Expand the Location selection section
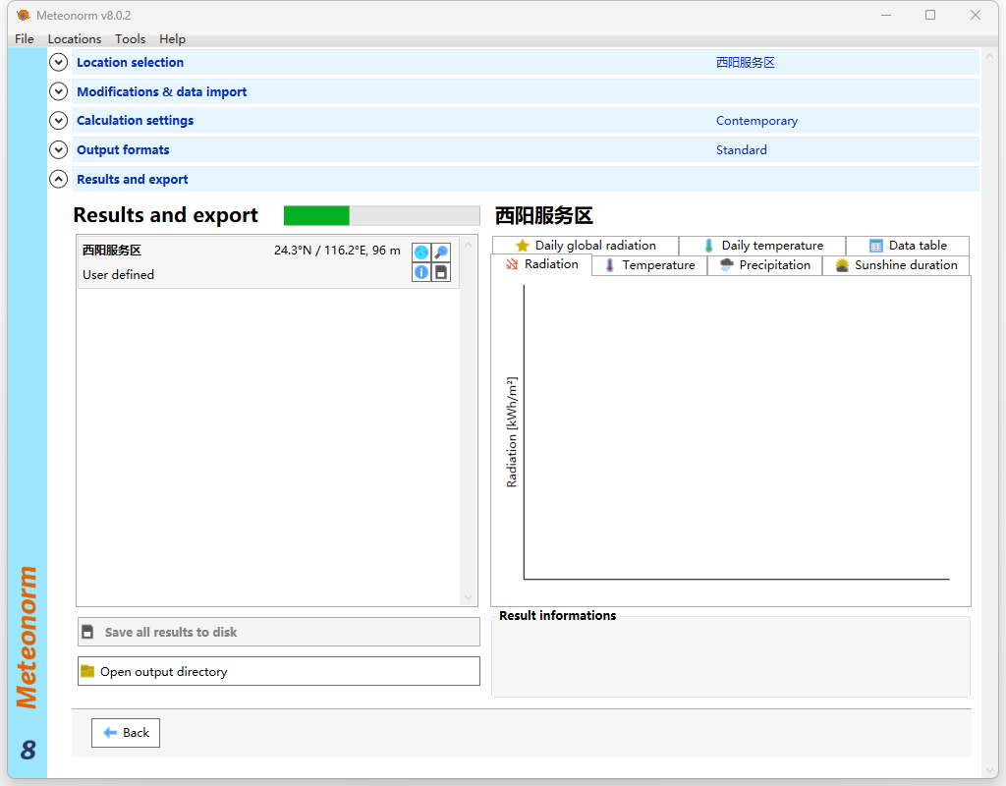Screen dimensions: 1006x786 58,62
